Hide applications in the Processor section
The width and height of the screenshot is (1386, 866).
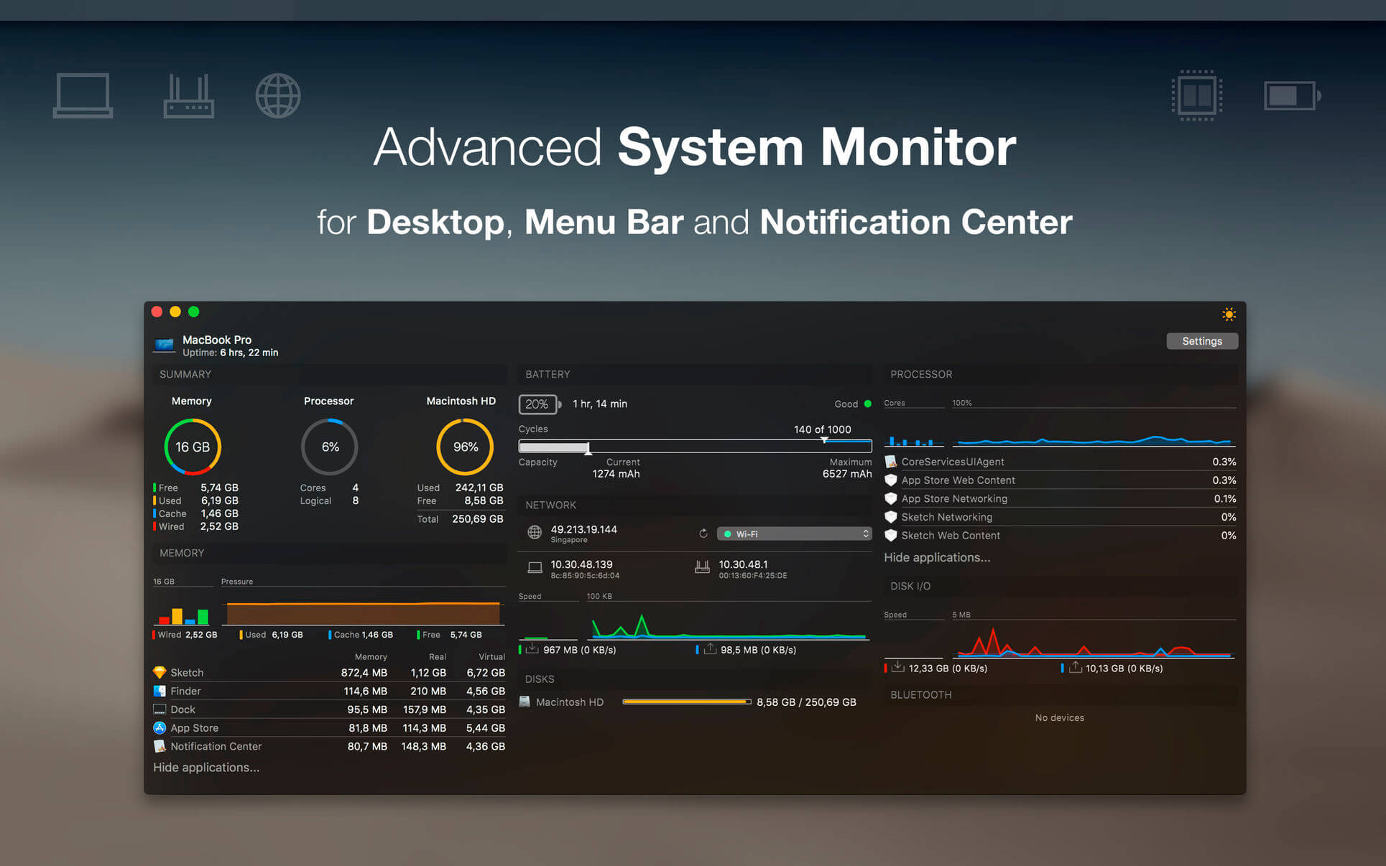[x=936, y=557]
